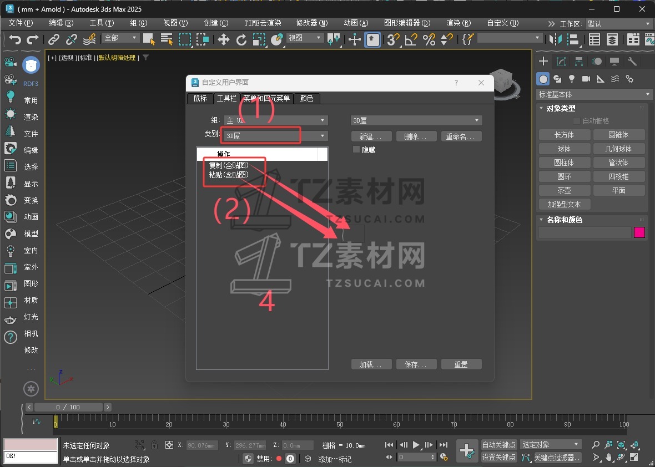This screenshot has height=467, width=655.
Task: Select the Move tool in toolbar
Action: click(223, 39)
